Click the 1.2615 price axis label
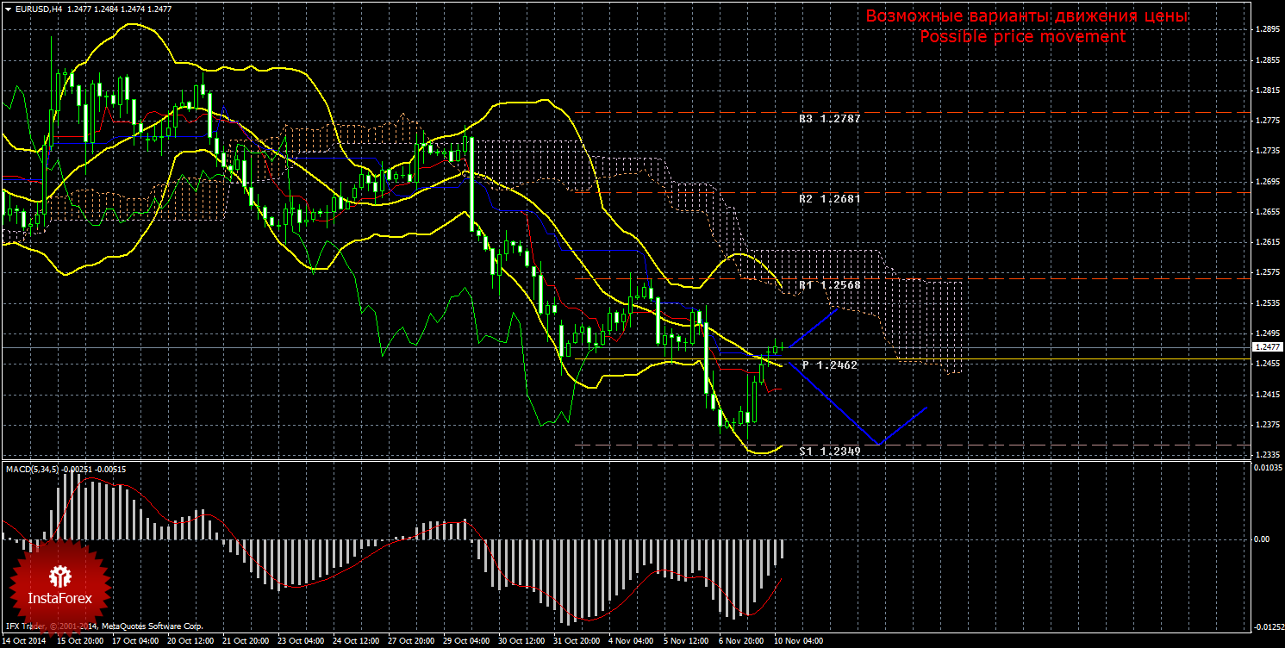 1266,242
